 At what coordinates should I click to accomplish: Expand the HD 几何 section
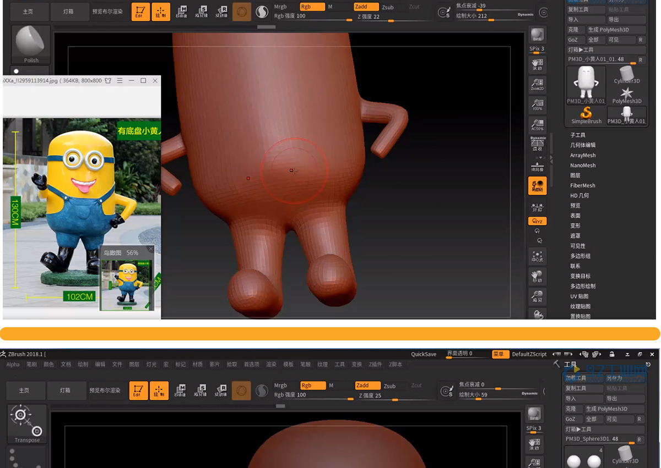[x=579, y=196]
